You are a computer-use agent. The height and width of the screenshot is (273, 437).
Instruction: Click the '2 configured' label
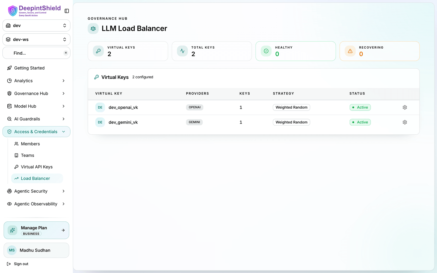[x=143, y=77]
